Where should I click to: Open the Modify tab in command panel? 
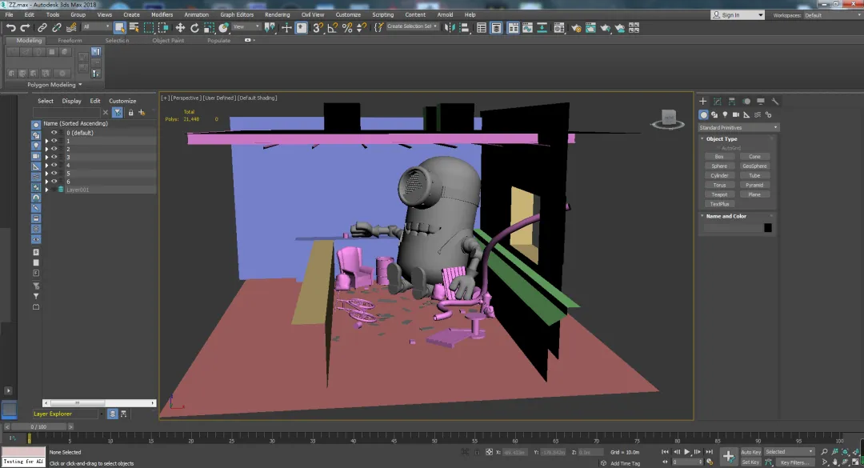pos(718,102)
